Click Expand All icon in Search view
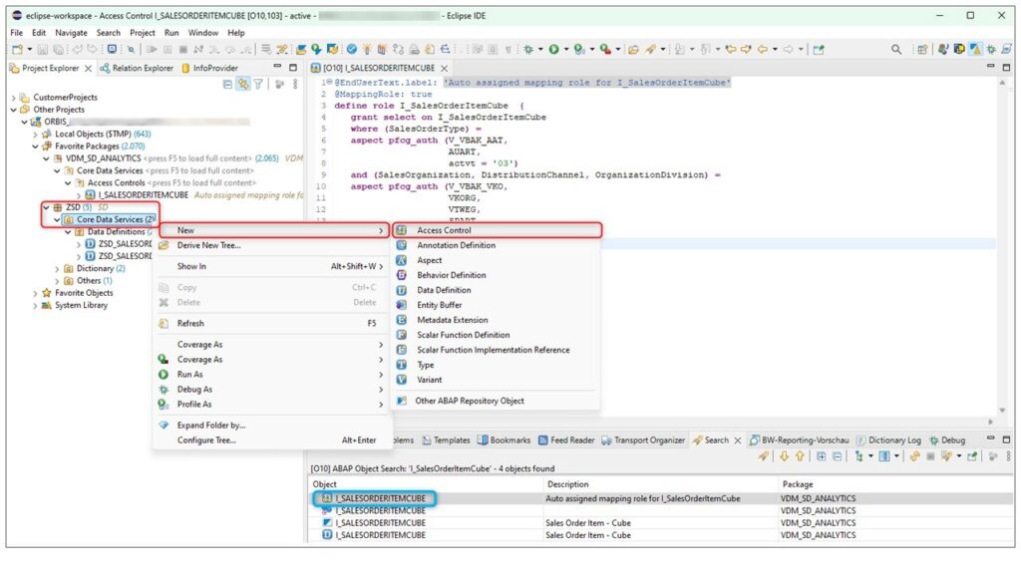This screenshot has width=1021, height=574. 822,456
